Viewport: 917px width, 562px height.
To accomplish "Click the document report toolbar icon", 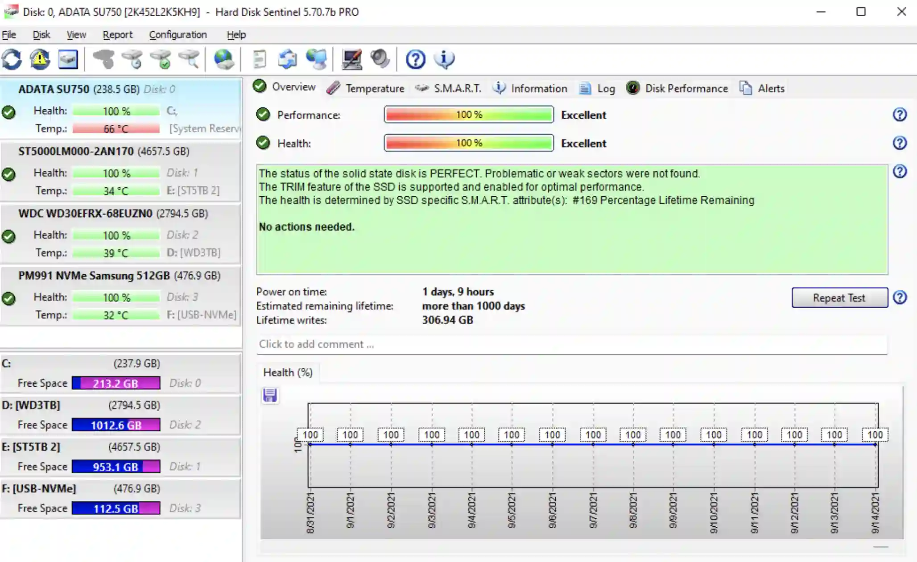I will [259, 59].
